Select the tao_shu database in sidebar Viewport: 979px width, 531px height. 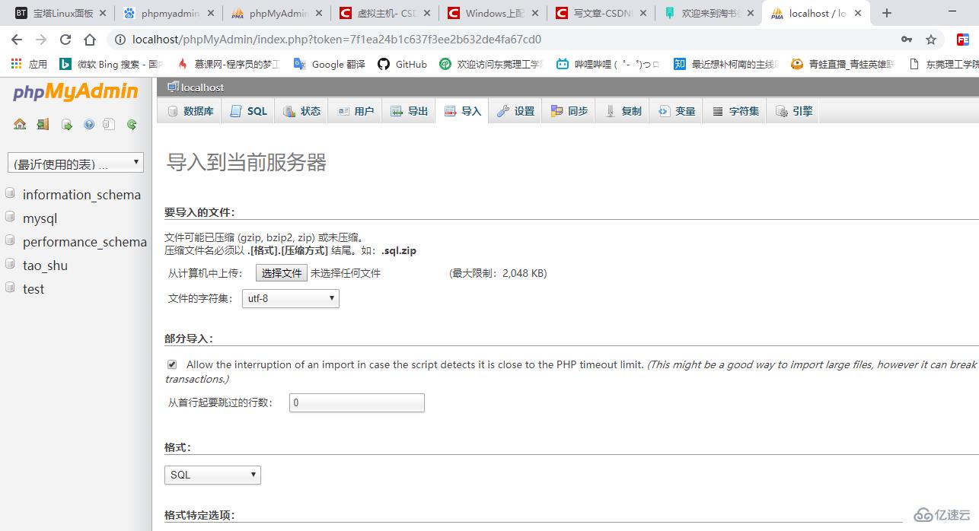click(x=45, y=265)
